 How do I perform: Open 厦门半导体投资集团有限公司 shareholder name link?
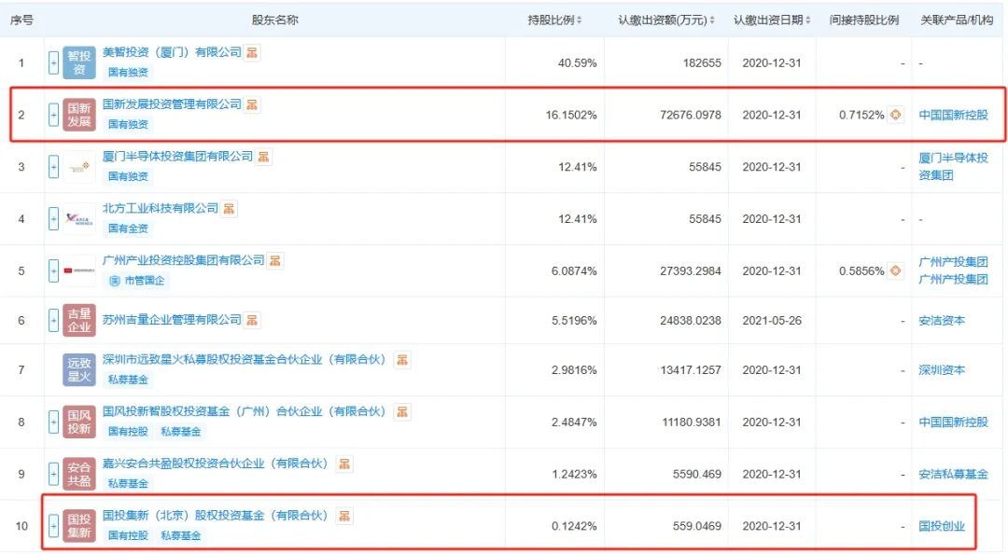point(177,157)
